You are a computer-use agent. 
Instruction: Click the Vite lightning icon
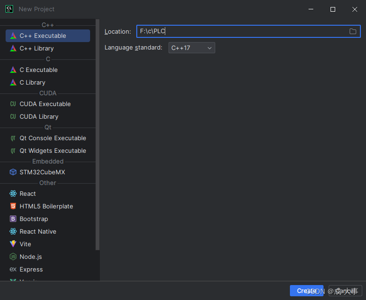click(13, 244)
